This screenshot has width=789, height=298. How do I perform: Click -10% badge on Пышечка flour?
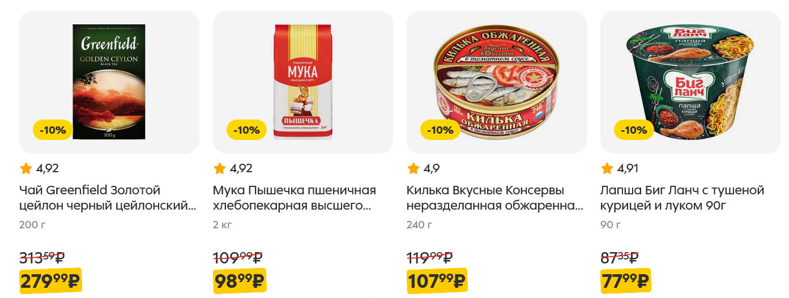tap(246, 130)
